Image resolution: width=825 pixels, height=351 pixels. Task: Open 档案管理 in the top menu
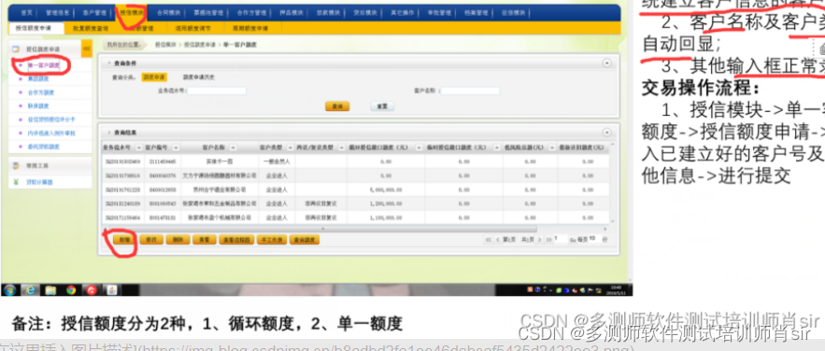tap(476, 13)
